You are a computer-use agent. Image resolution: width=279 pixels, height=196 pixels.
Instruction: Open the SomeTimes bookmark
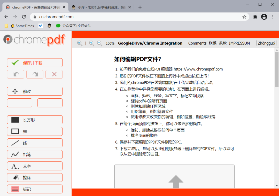pos(22,26)
